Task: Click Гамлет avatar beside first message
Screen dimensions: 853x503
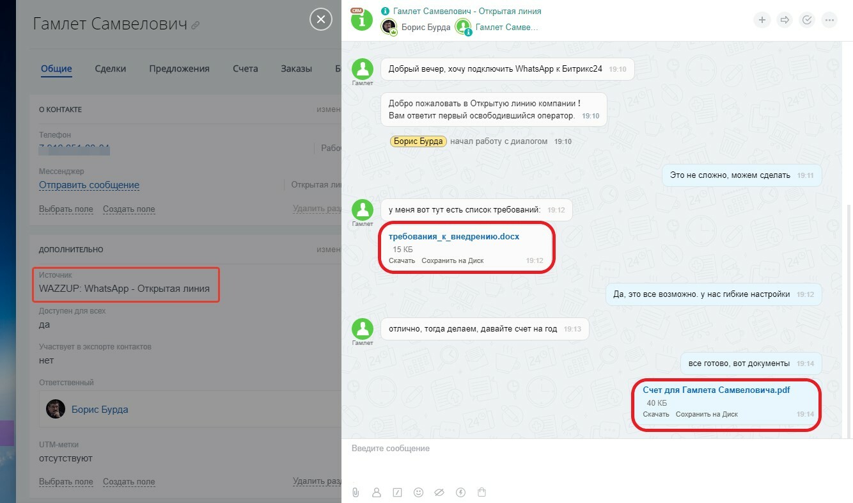Action: 363,70
